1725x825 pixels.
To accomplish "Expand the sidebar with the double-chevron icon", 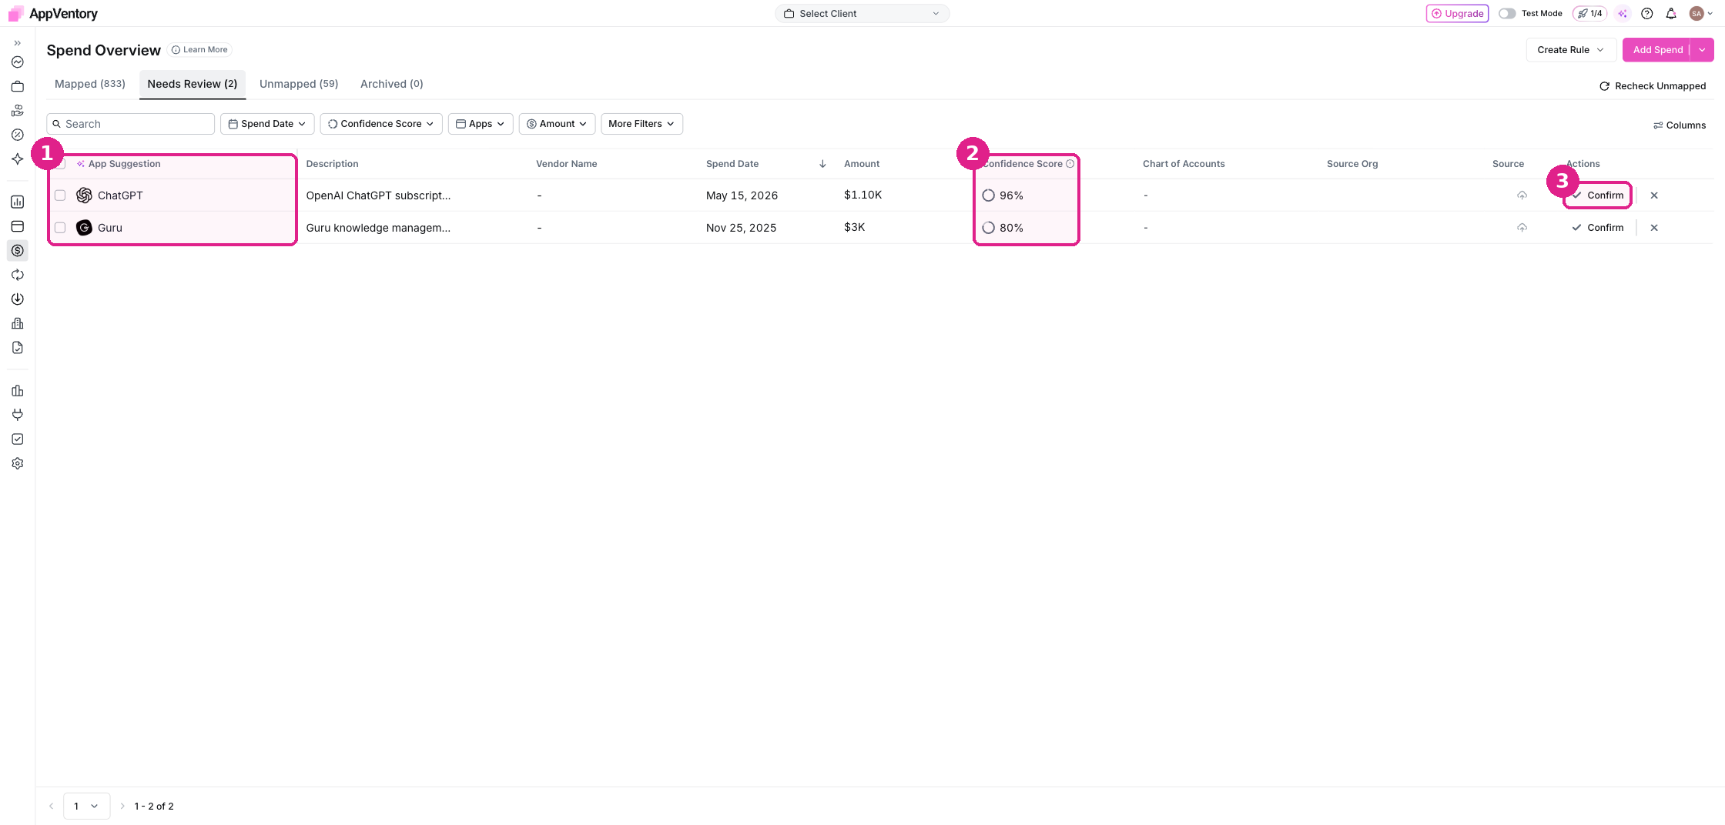I will coord(17,43).
